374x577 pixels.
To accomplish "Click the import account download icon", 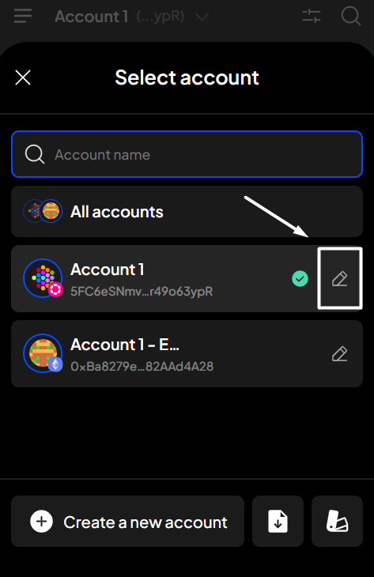I will click(278, 521).
